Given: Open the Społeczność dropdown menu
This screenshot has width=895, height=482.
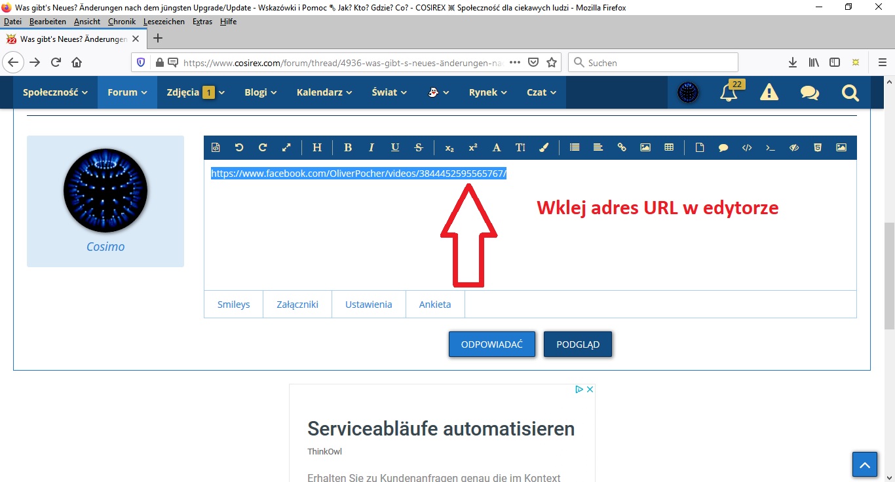Looking at the screenshot, I should [x=55, y=92].
